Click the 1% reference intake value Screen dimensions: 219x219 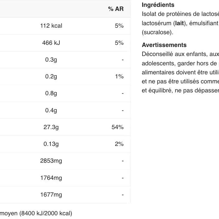point(119,77)
